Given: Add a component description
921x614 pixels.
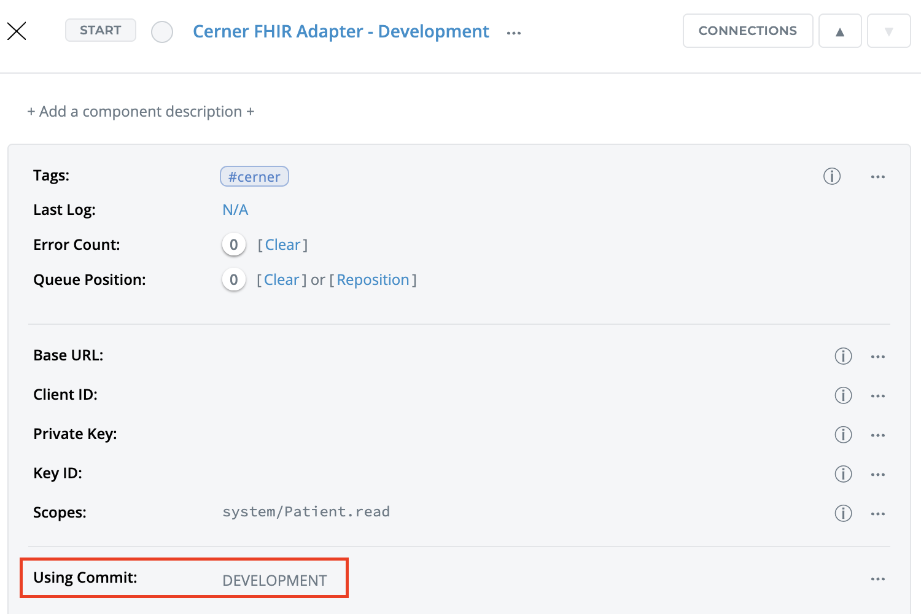Looking at the screenshot, I should tap(141, 112).
